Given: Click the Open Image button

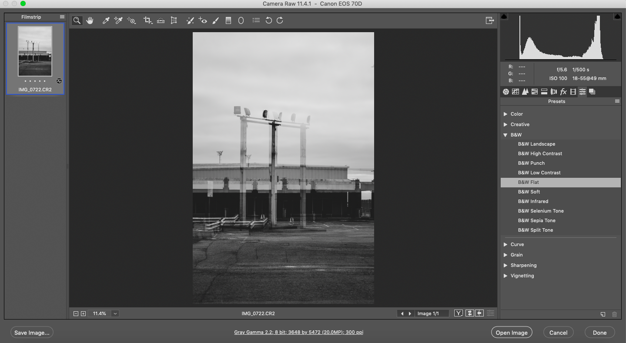Looking at the screenshot, I should click(512, 333).
